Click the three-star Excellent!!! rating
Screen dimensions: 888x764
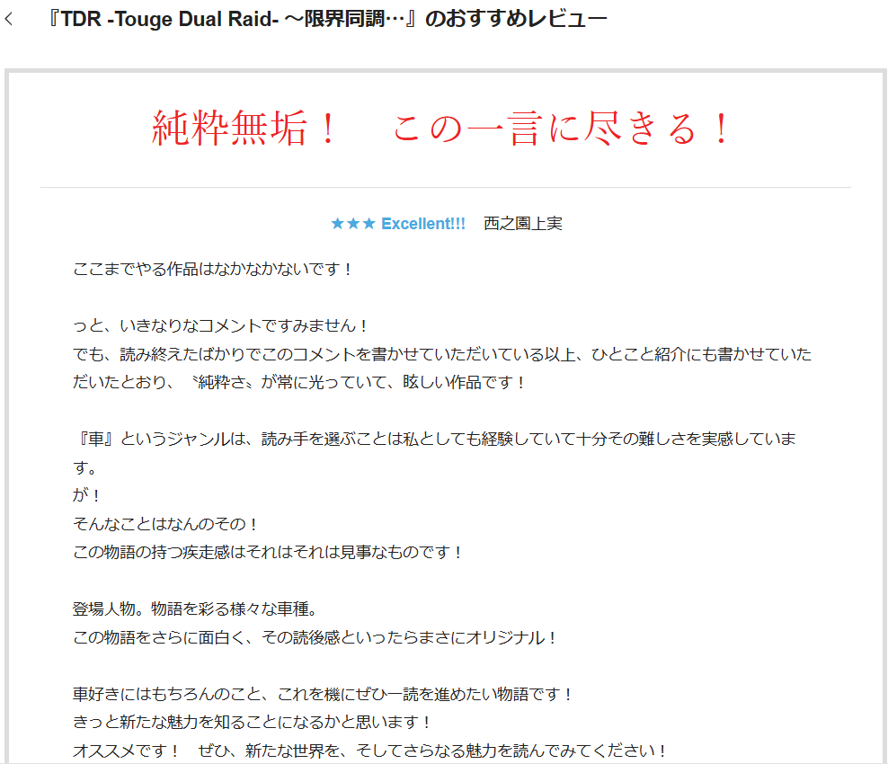tap(398, 224)
